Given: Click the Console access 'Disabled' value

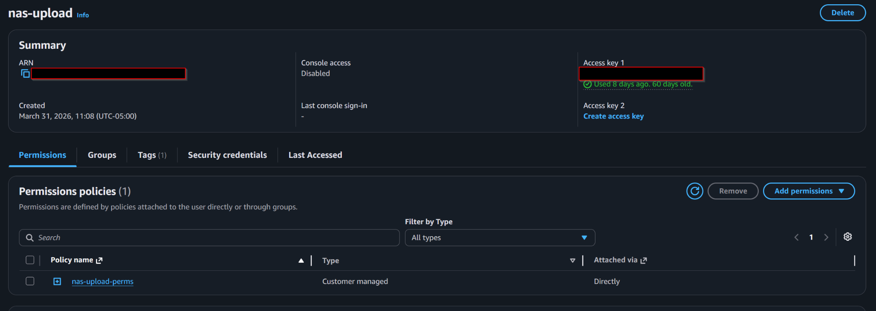Looking at the screenshot, I should click(x=315, y=74).
